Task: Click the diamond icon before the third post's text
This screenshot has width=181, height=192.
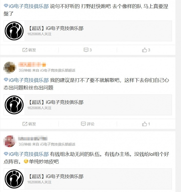Action: 6,154
